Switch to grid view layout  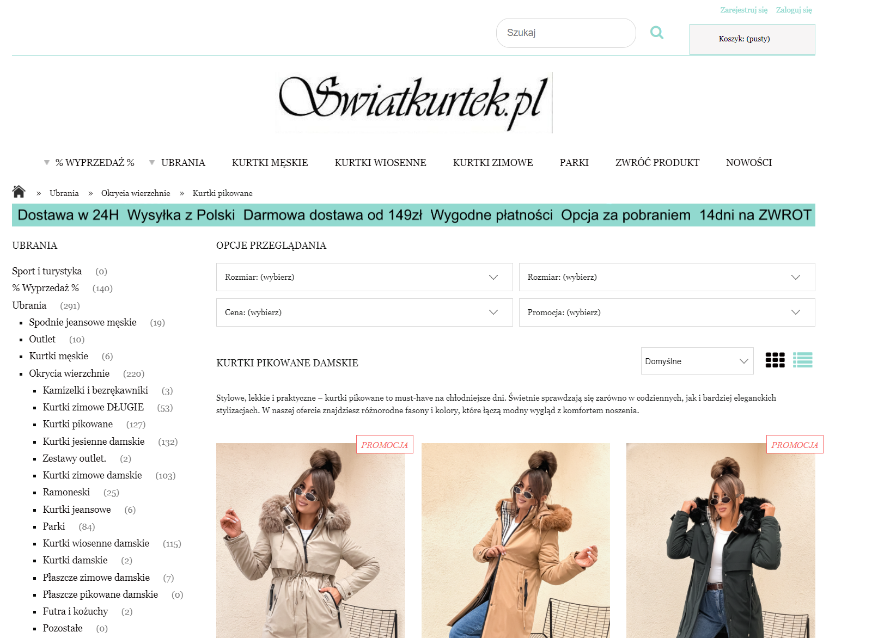point(775,360)
